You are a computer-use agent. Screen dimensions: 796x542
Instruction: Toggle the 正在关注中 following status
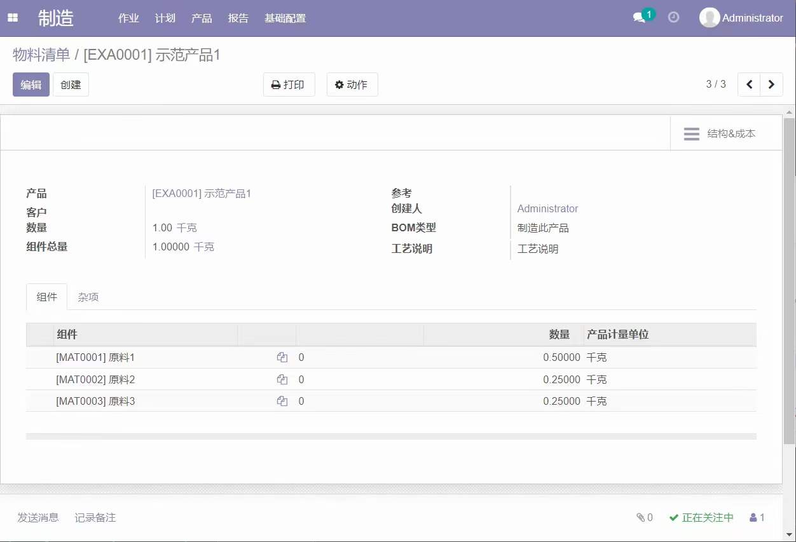(x=701, y=518)
